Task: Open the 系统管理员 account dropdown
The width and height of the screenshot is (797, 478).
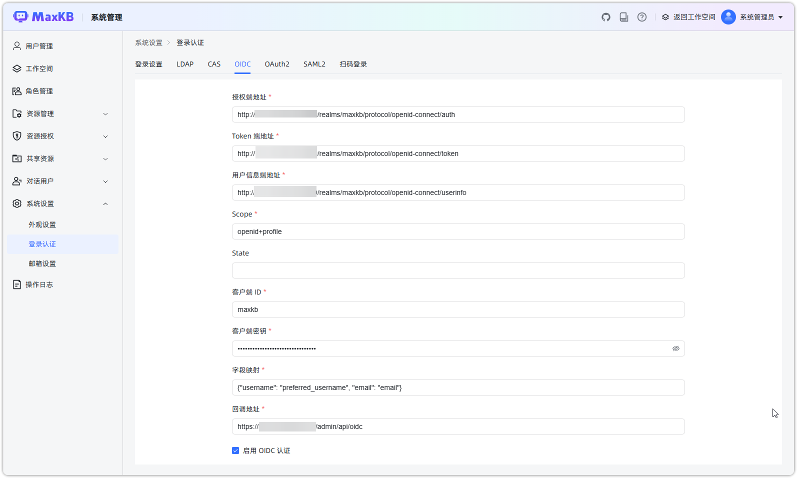Action: coord(761,17)
